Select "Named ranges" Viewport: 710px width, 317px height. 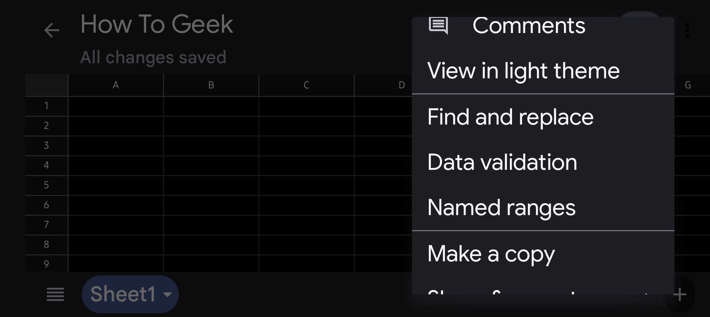pyautogui.click(x=502, y=207)
